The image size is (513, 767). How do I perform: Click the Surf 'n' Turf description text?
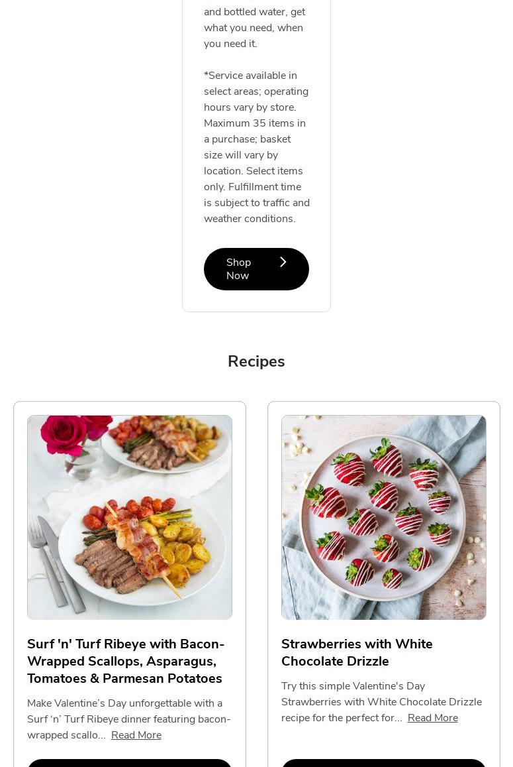coord(129,719)
